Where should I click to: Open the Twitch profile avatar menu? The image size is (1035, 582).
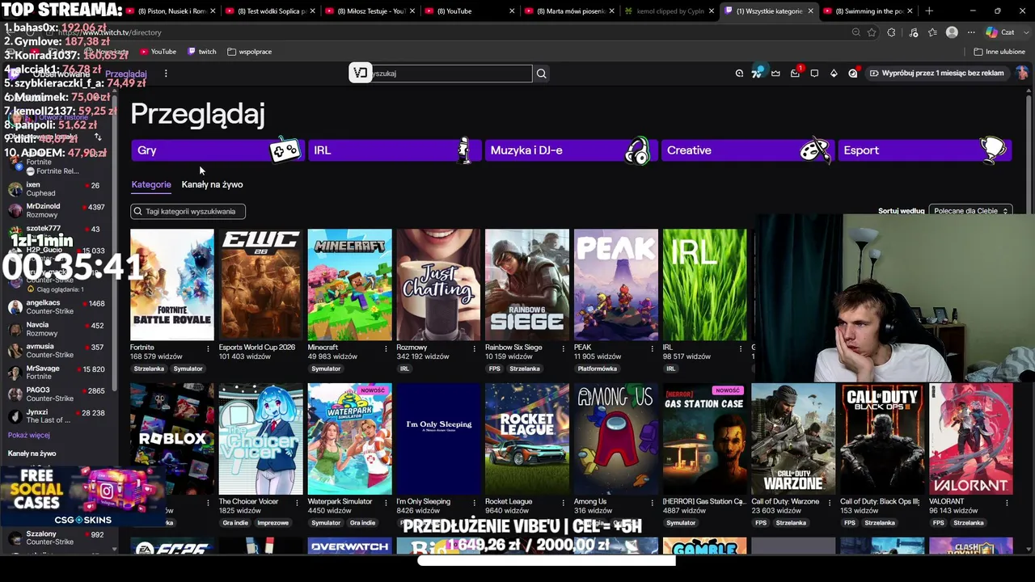(x=1022, y=73)
